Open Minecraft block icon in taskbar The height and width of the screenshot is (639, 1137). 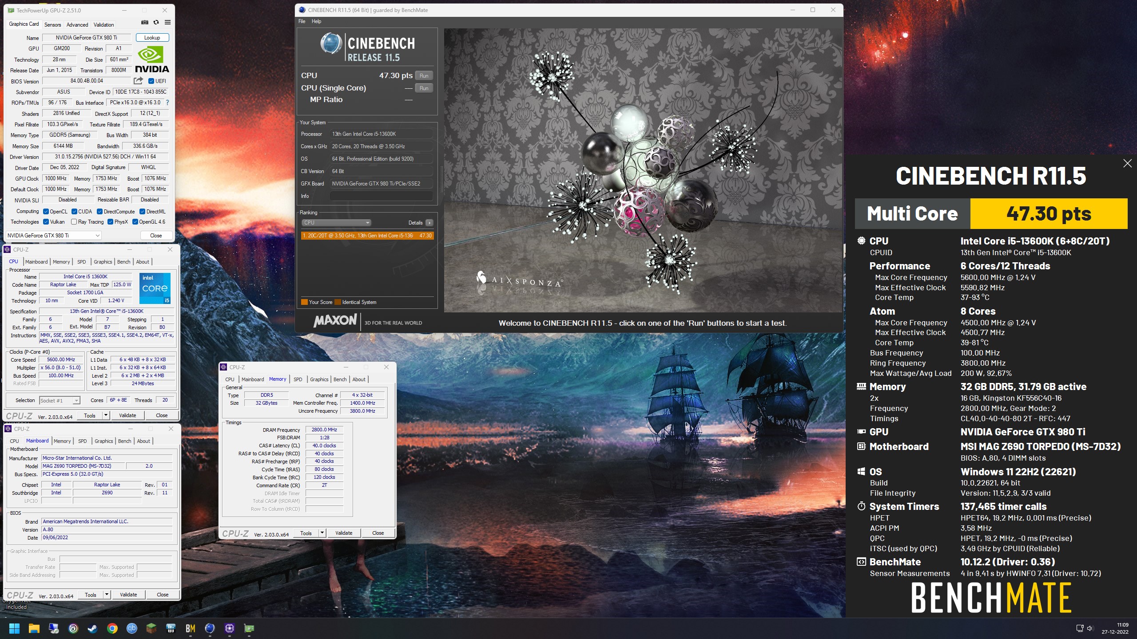[x=151, y=628]
